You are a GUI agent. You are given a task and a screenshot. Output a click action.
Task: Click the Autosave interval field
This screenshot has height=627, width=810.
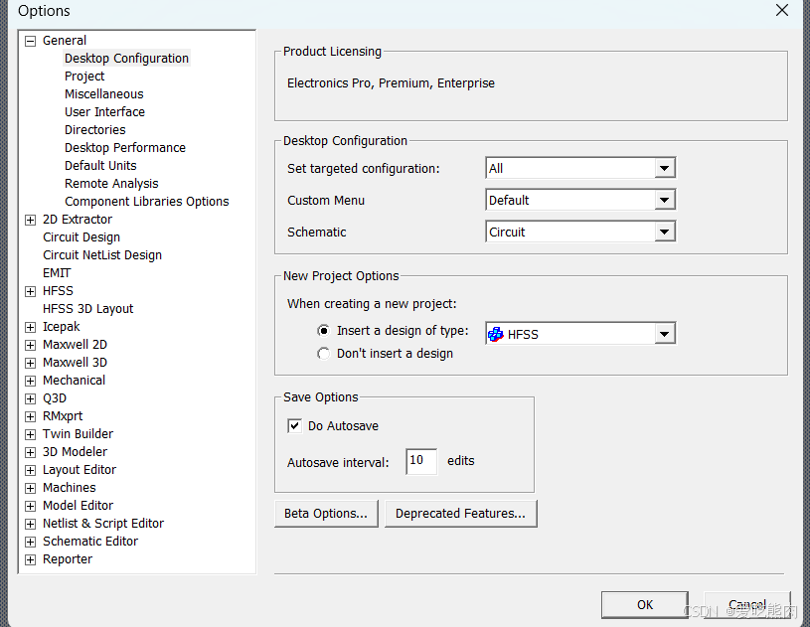421,461
